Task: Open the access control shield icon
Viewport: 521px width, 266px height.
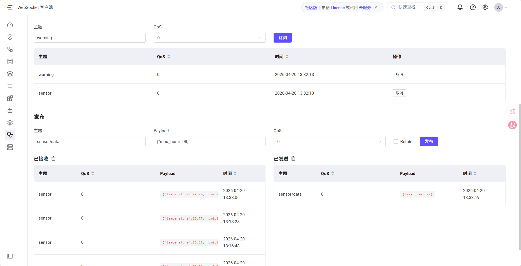Action: pyautogui.click(x=10, y=37)
